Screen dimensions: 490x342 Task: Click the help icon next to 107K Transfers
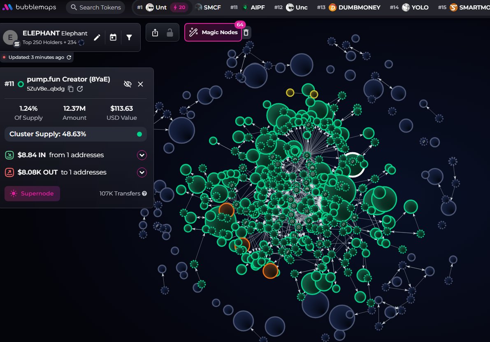click(144, 193)
